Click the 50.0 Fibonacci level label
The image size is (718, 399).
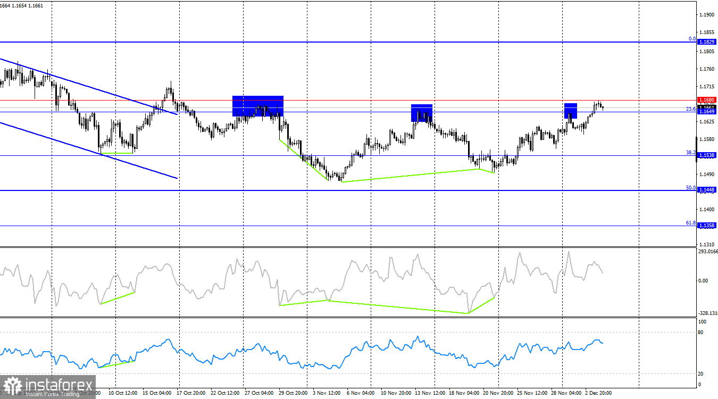click(691, 188)
